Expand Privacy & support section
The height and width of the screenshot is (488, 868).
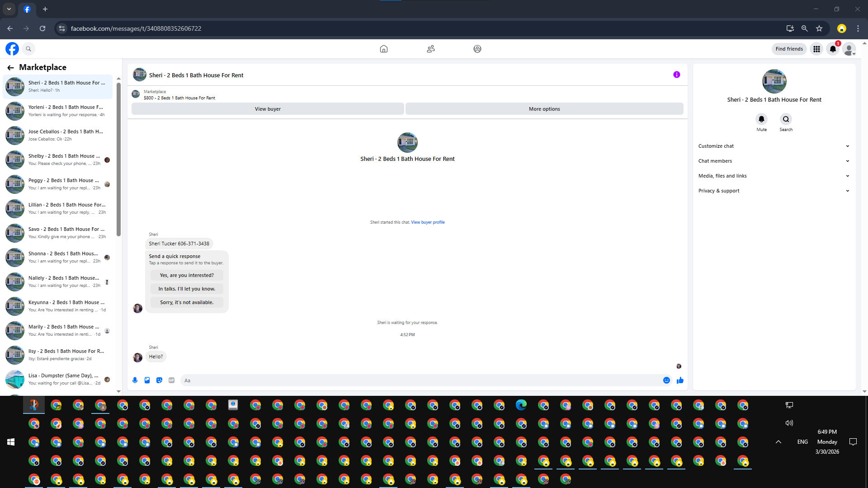774,191
